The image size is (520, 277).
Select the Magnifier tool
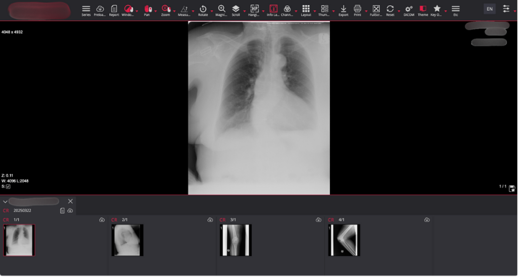221,9
